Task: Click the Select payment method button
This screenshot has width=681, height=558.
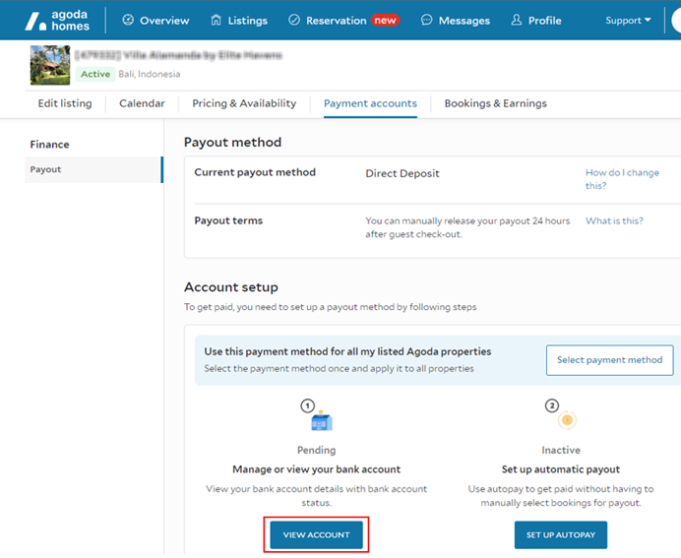Action: 609,360
